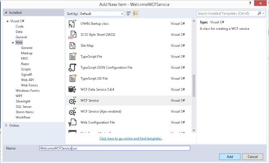The width and height of the screenshot is (269, 163).
Task: Collapse the Visual C# tree node
Action: pos(7,21)
